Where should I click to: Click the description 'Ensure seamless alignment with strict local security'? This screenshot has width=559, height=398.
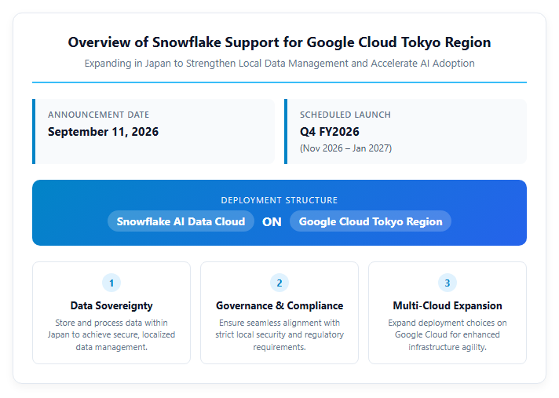pos(279,335)
